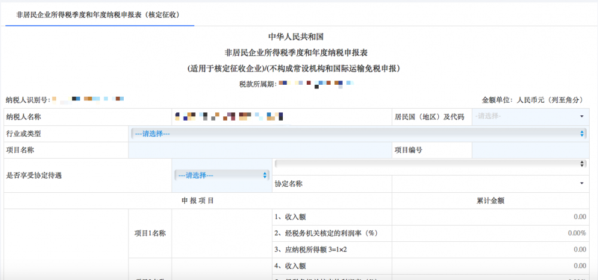The width and height of the screenshot is (598, 280).
Task: Open the 是否享受协定待遇 dropdown
Action: coord(222,175)
